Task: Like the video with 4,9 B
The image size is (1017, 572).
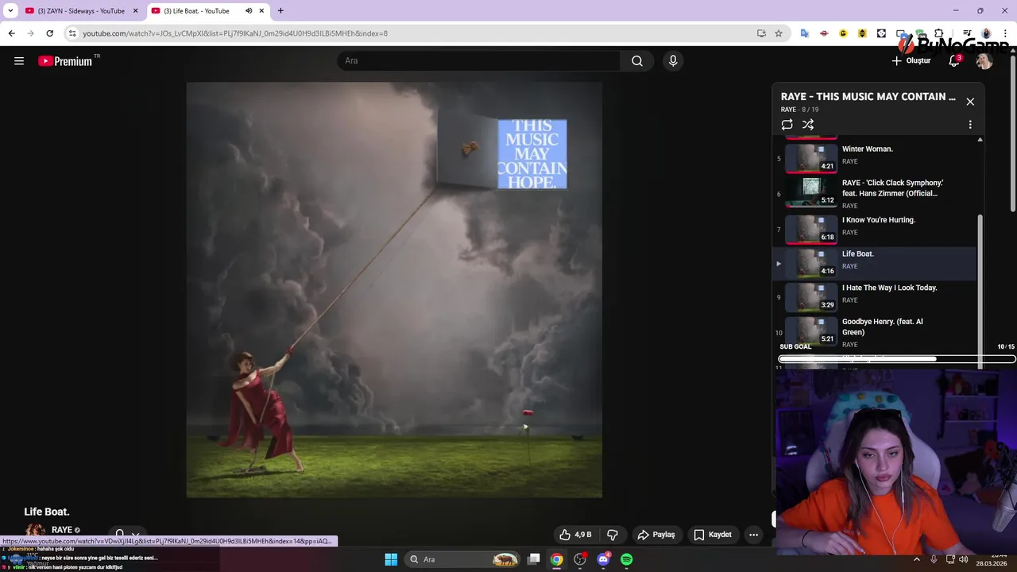Action: click(575, 535)
